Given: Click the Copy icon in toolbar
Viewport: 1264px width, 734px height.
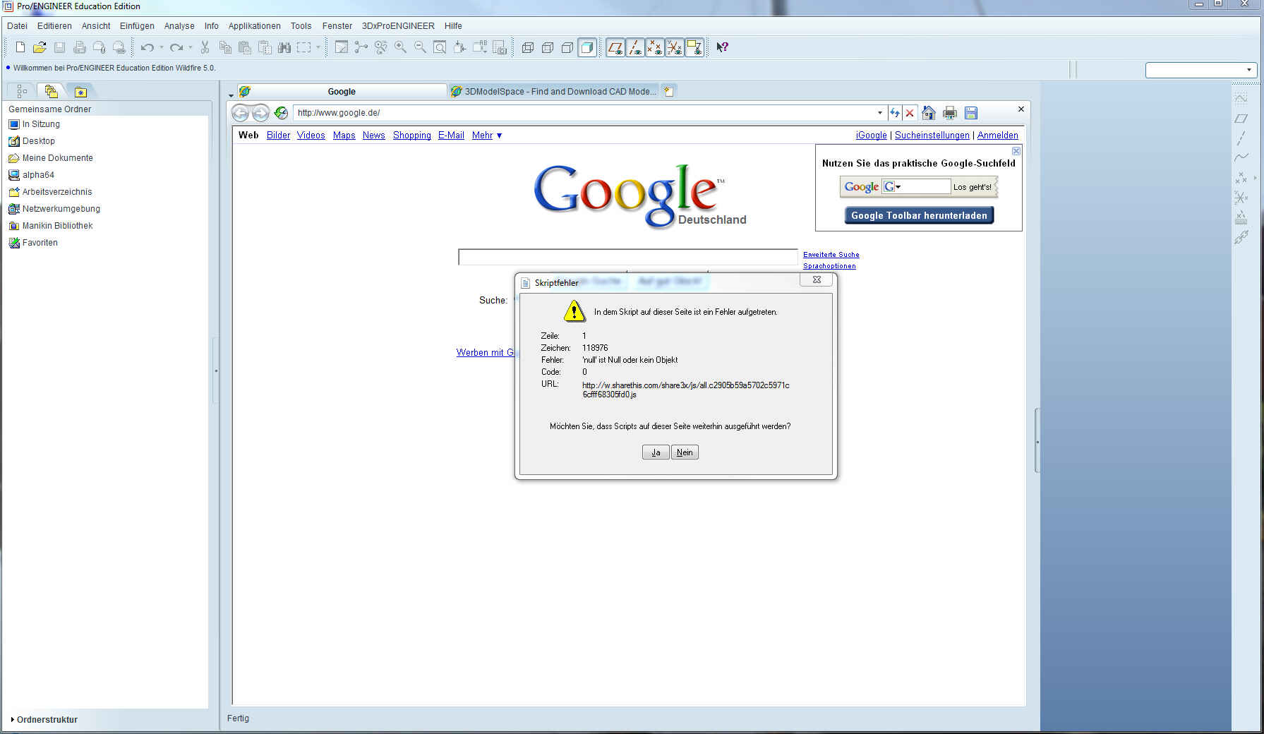Looking at the screenshot, I should [225, 47].
